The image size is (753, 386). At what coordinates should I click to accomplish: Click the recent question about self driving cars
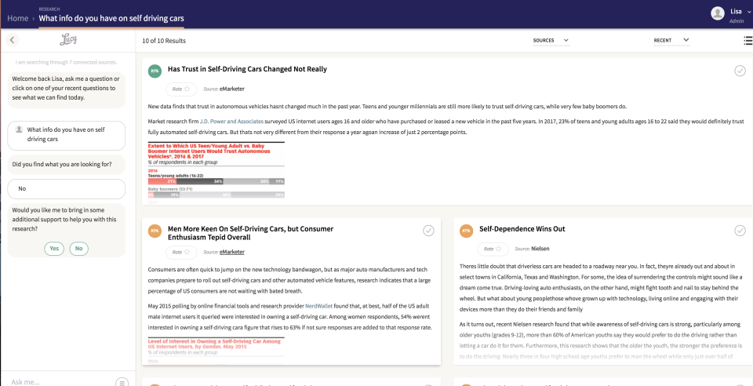coord(66,136)
